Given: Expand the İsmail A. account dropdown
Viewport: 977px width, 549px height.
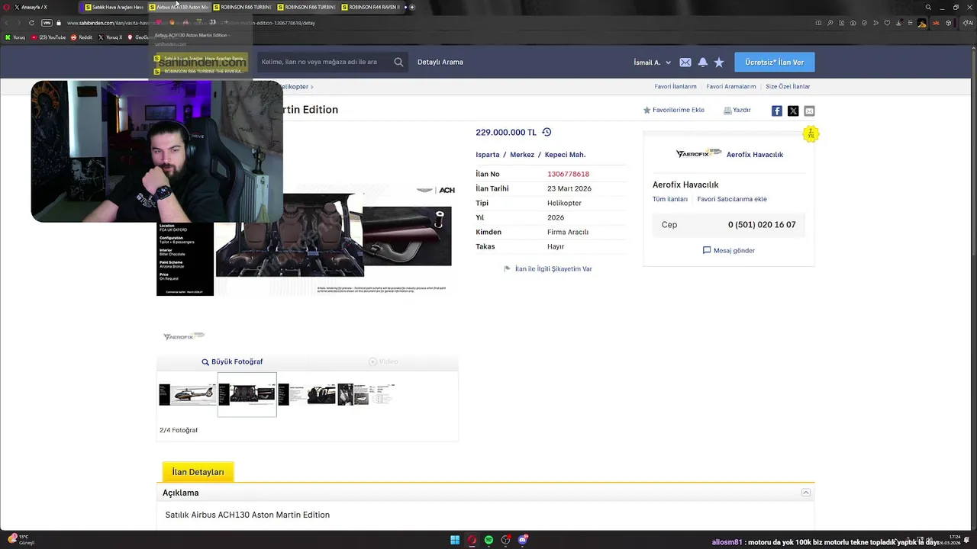Looking at the screenshot, I should pos(653,63).
